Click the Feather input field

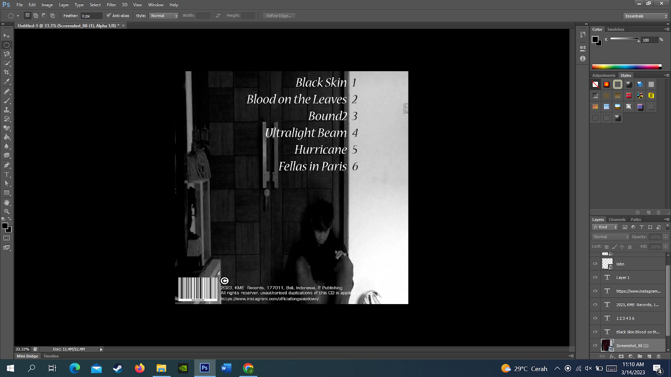(x=91, y=16)
